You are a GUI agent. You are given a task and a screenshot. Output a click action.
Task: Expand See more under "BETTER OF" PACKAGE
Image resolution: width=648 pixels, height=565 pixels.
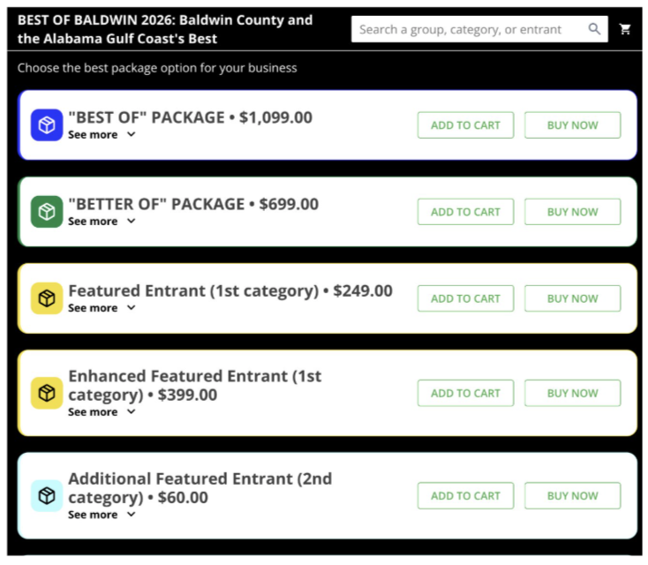[x=102, y=222]
